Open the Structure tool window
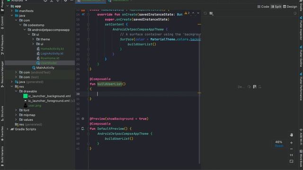 pos(2,113)
